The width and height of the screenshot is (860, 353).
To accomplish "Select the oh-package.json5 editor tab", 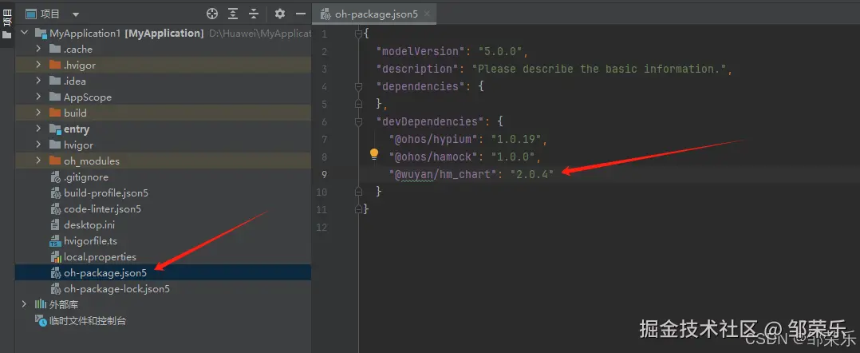I will coord(375,14).
